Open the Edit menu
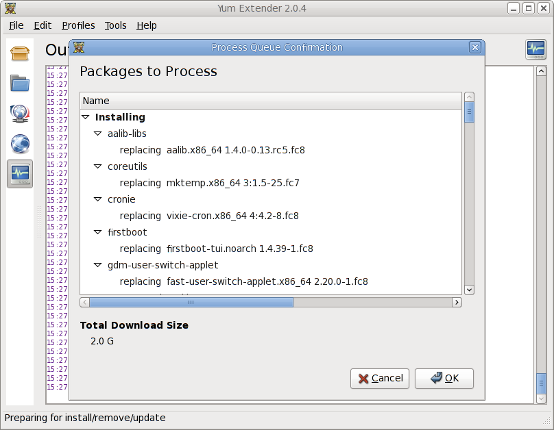 tap(43, 25)
